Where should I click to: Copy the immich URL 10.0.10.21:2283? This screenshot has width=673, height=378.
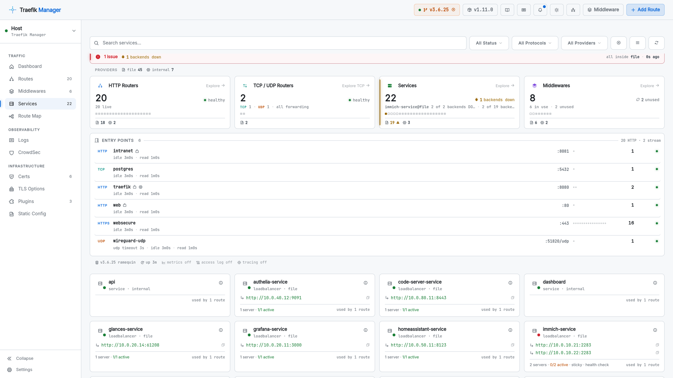(658, 345)
